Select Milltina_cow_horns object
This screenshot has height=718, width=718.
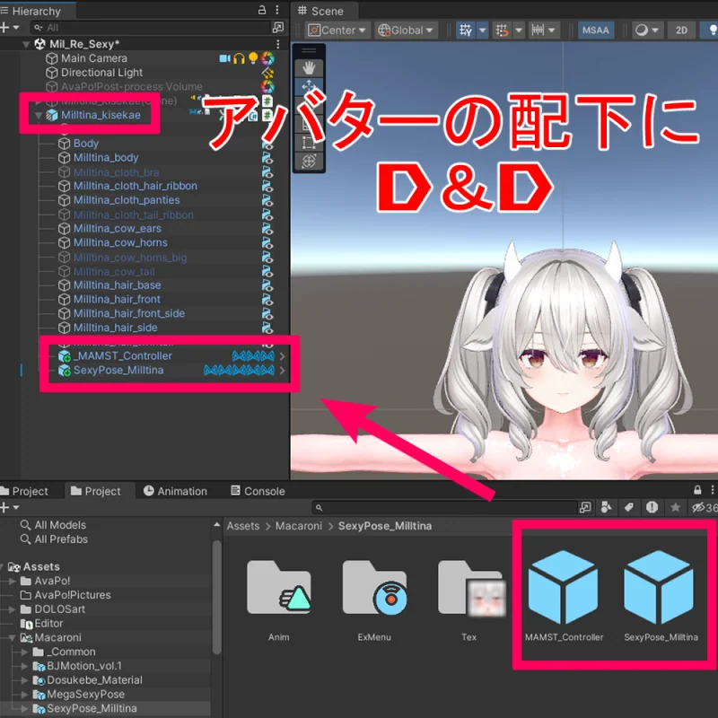(x=120, y=242)
